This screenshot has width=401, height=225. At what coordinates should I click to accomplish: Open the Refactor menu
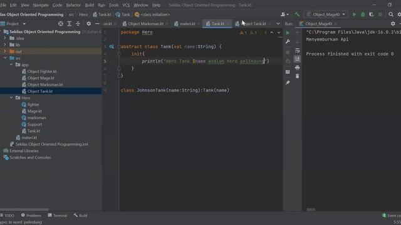tap(73, 5)
